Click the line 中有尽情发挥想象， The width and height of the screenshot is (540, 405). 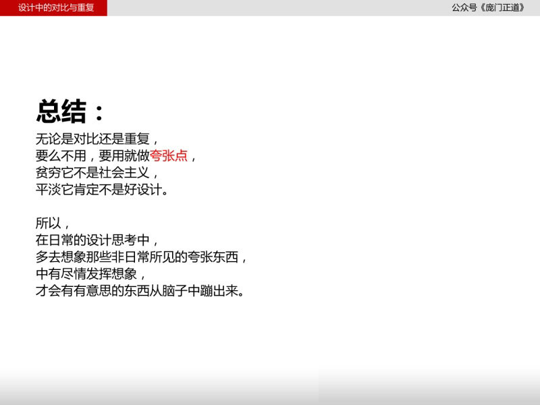(91, 274)
